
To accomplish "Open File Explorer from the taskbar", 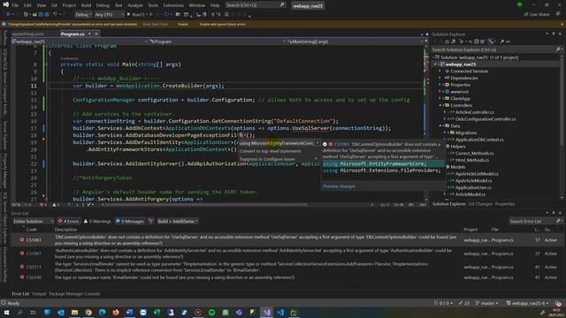I will pos(74,312).
